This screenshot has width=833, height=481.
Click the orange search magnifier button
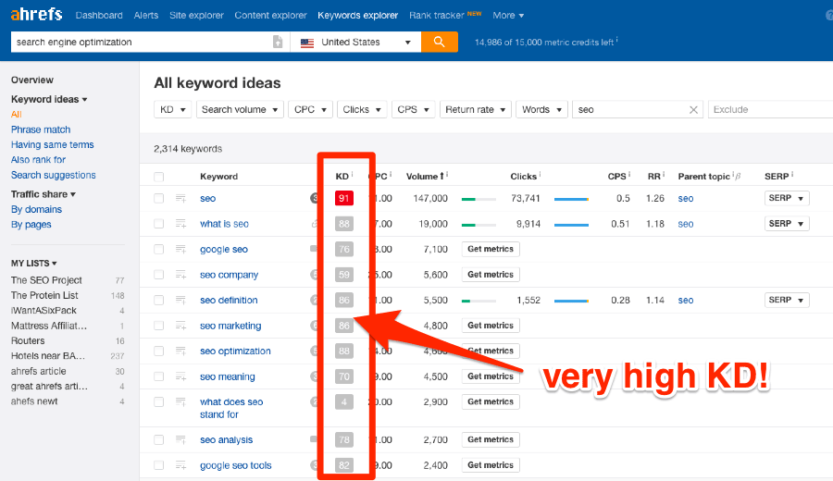440,42
